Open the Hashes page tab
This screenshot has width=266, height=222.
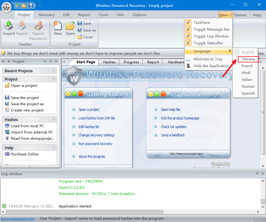109,62
